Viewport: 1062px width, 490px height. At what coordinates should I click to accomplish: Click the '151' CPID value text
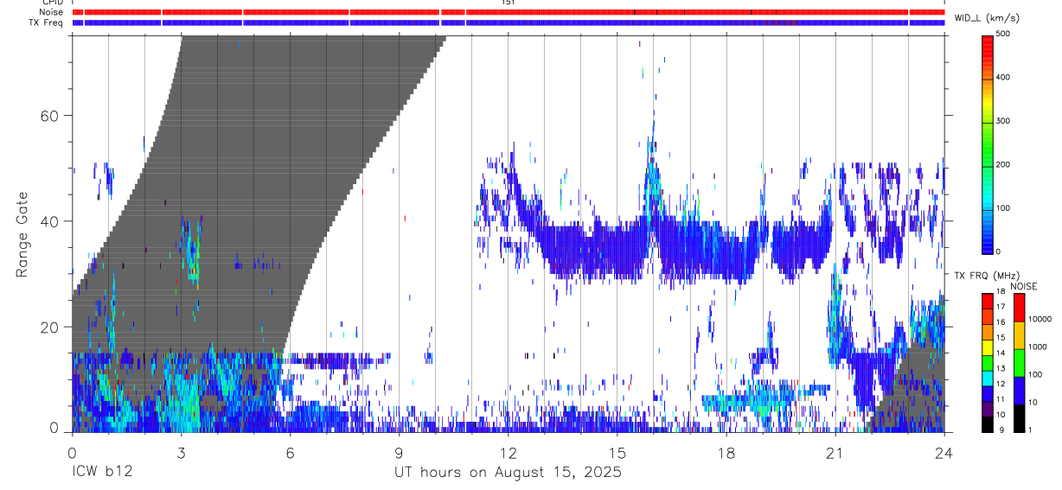pos(509,3)
